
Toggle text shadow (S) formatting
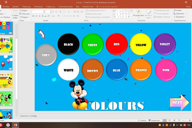pos(42,16)
